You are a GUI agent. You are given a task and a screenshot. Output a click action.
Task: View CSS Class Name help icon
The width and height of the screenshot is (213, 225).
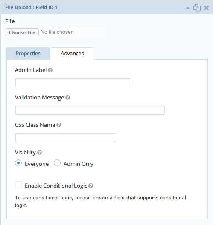[x=58, y=125]
